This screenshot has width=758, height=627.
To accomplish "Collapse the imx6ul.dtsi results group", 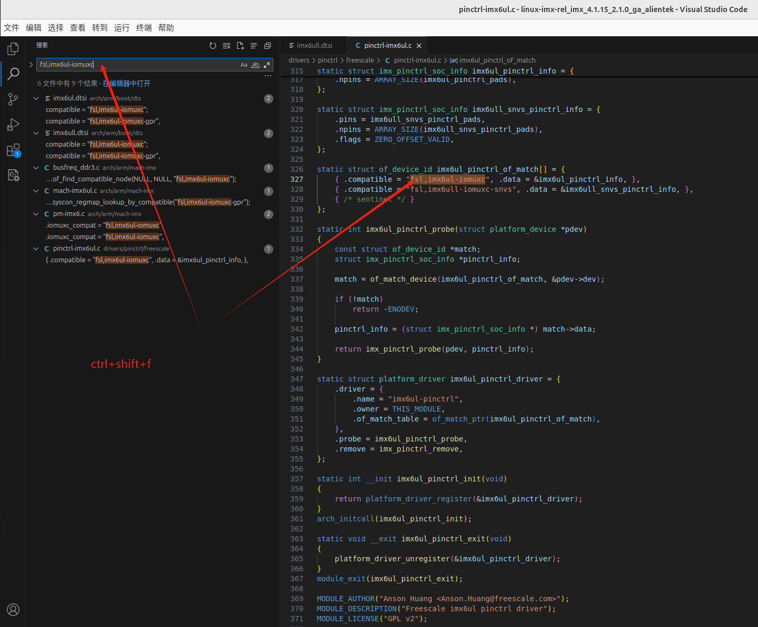I will 36,98.
